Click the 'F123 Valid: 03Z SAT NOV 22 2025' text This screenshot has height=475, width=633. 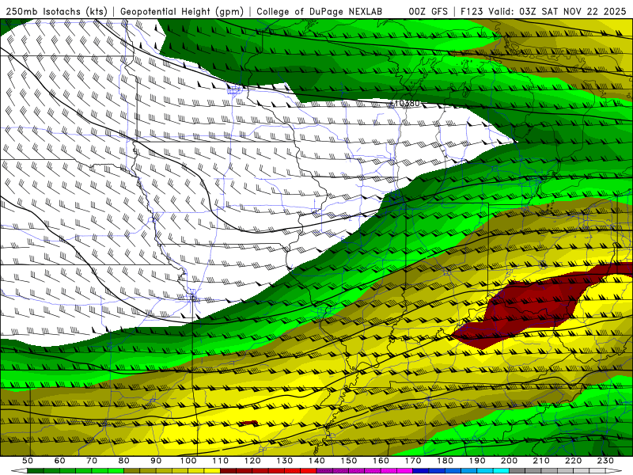543,11
